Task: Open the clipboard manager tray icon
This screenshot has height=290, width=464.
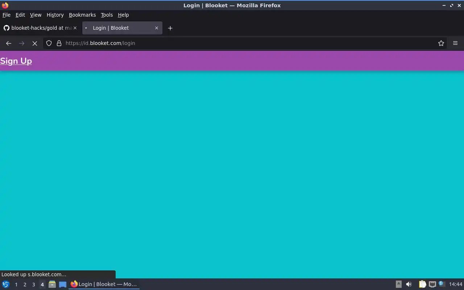Action: [x=422, y=284]
